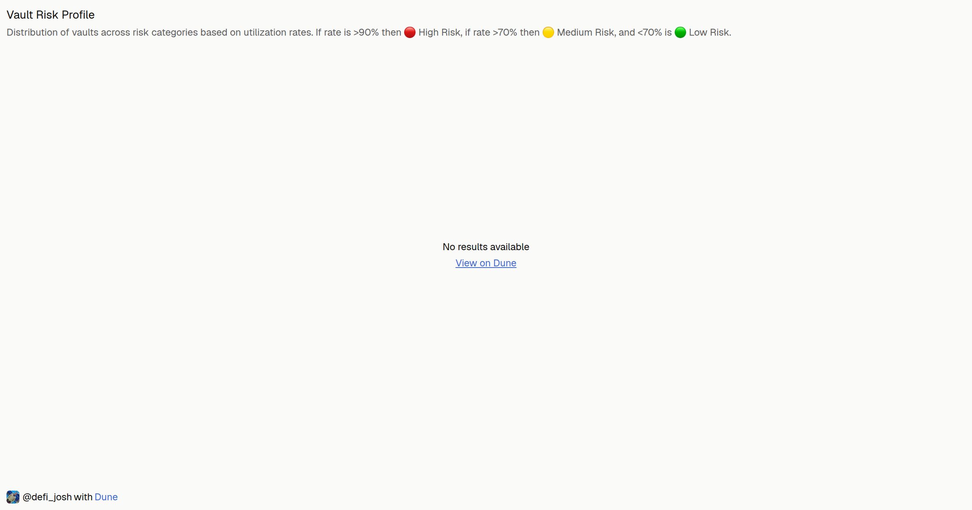Screen dimensions: 972x510
Task: Click the defi_josh avatar icon
Action: point(13,497)
